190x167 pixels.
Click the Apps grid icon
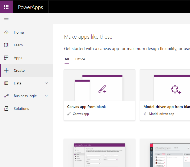coord(6,58)
